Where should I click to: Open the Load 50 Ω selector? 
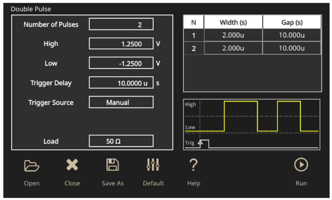tap(121, 141)
